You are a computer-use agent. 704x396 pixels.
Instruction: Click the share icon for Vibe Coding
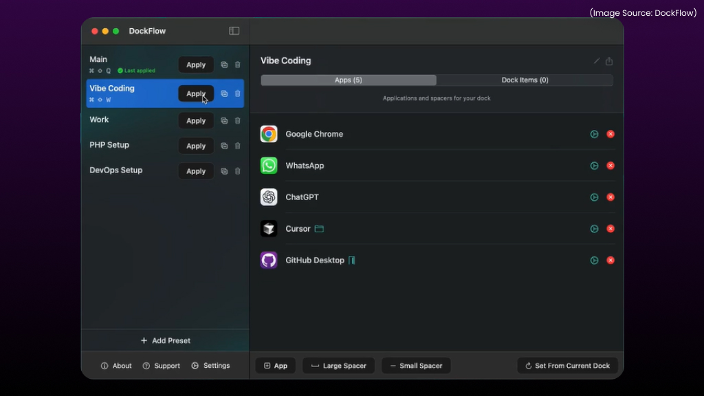pyautogui.click(x=609, y=60)
